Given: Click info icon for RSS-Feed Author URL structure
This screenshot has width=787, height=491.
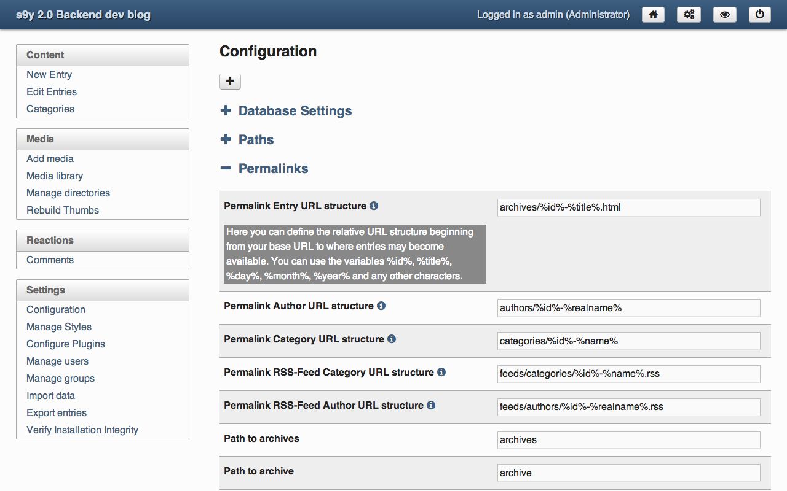Looking at the screenshot, I should tap(431, 405).
